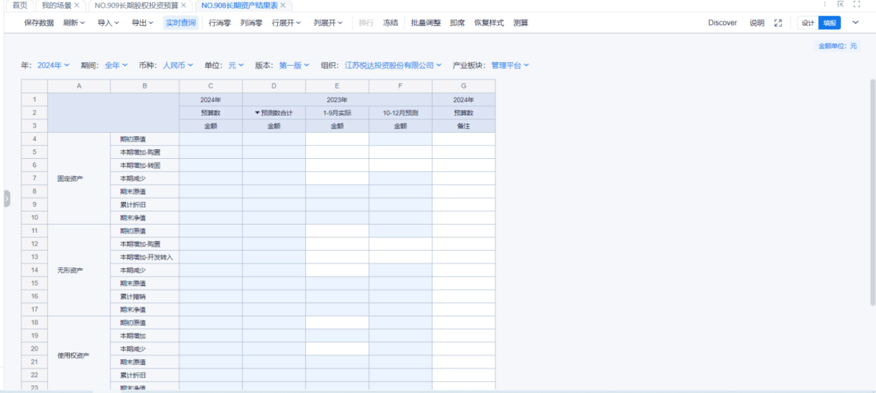The width and height of the screenshot is (876, 393).
Task: Click the 保存数据 button
Action: 39,23
